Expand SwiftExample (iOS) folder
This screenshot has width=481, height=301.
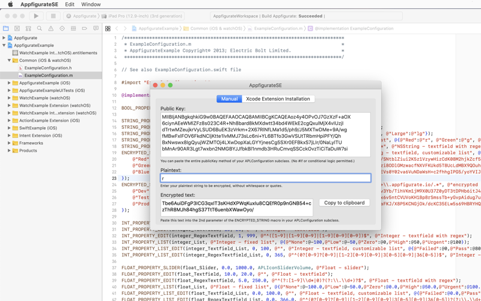point(9,128)
